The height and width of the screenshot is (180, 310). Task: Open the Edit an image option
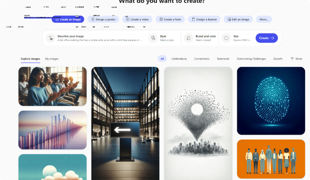pyautogui.click(x=238, y=19)
